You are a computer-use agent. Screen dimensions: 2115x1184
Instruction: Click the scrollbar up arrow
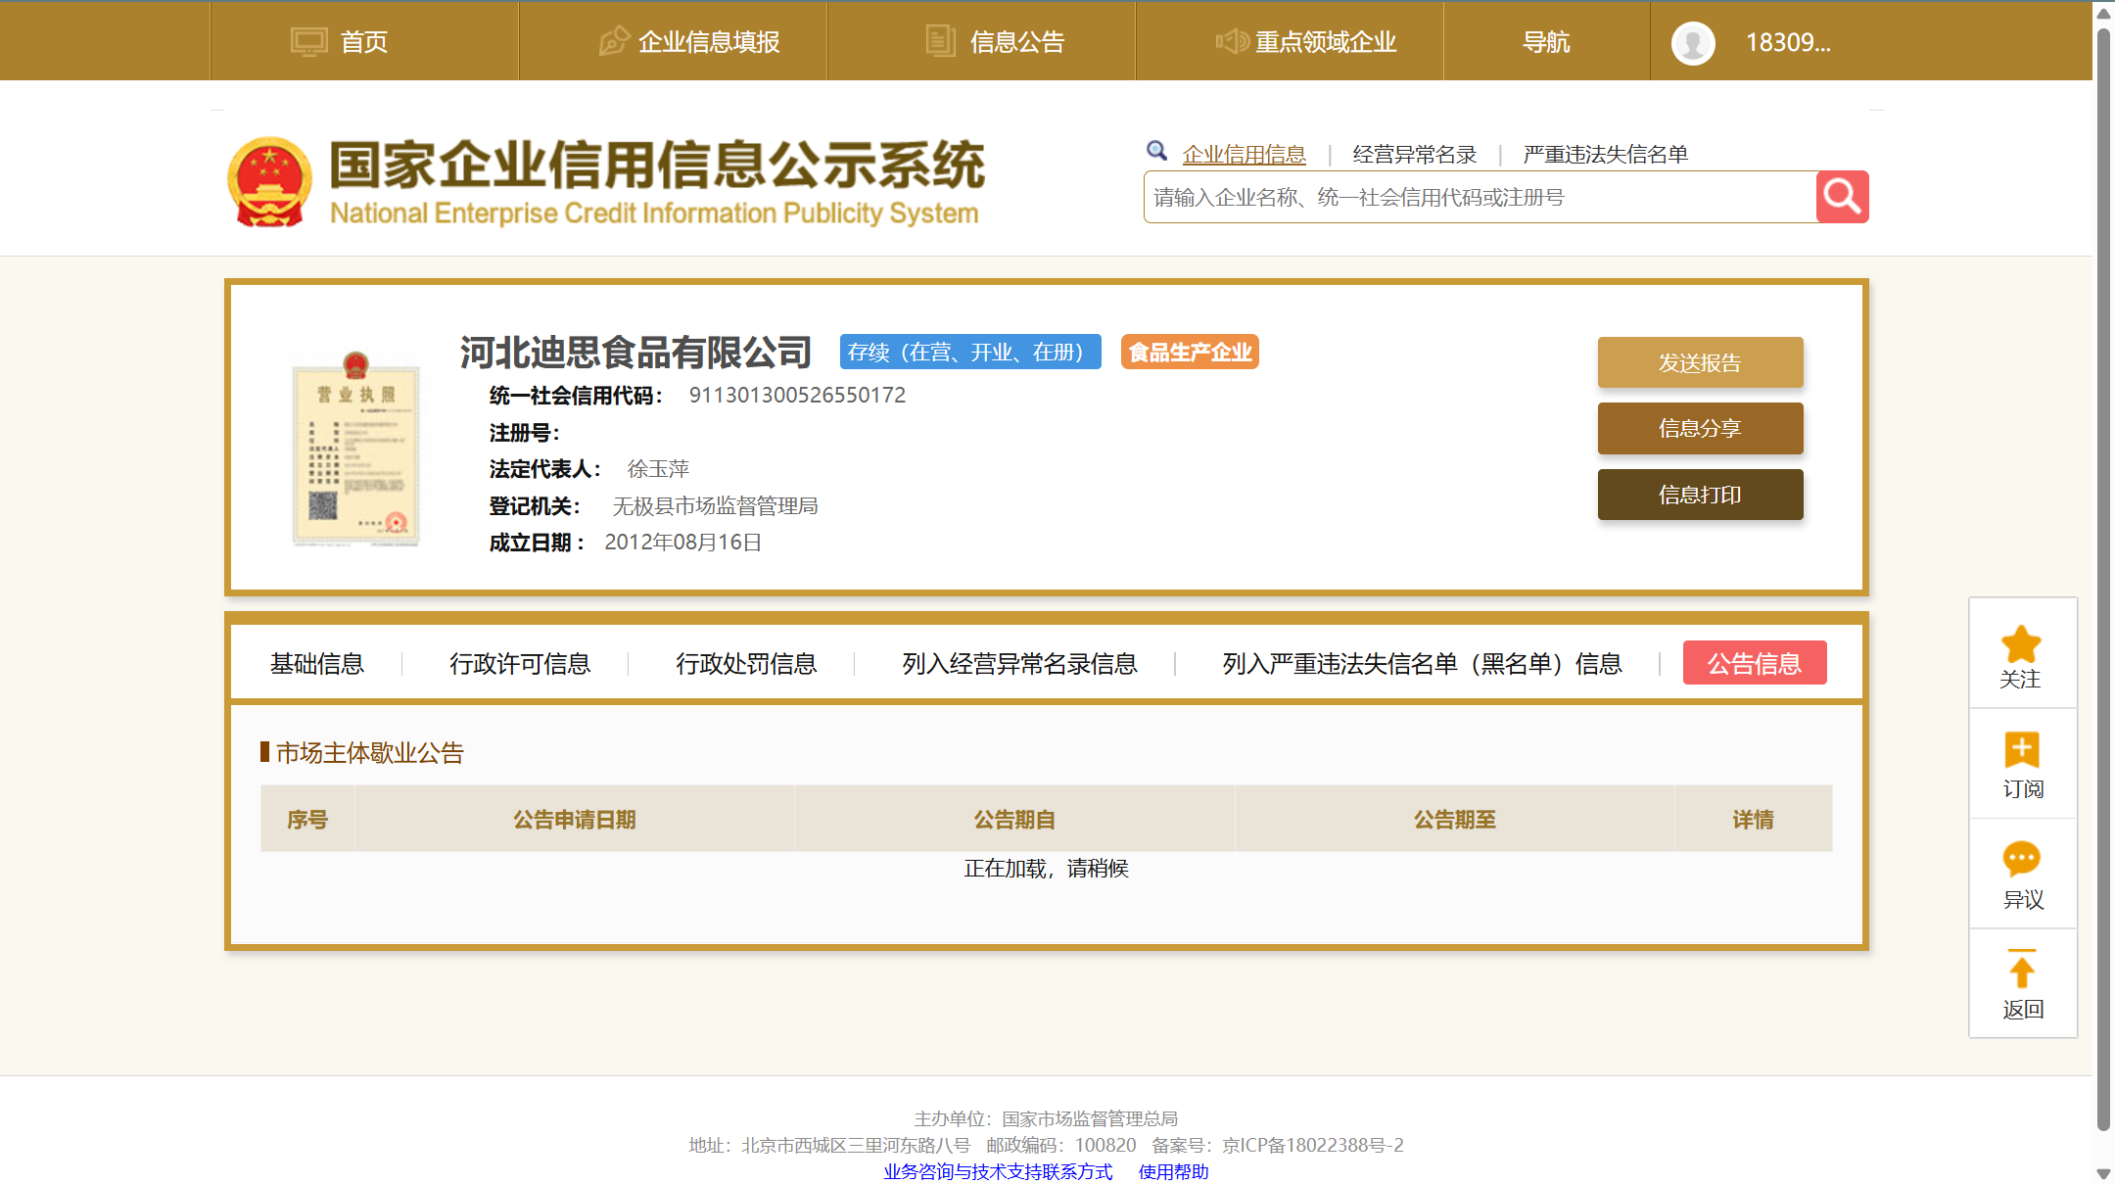click(x=2103, y=13)
